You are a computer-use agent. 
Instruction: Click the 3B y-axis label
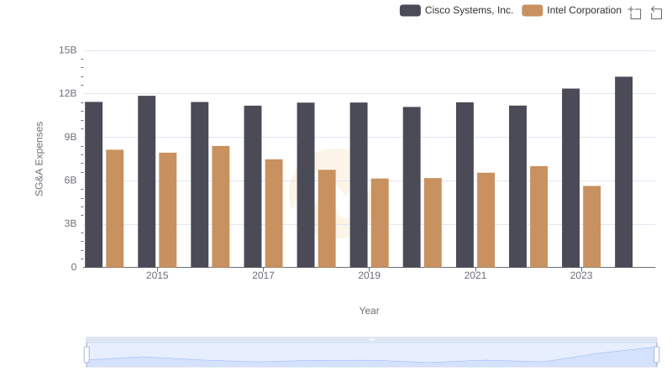point(71,223)
